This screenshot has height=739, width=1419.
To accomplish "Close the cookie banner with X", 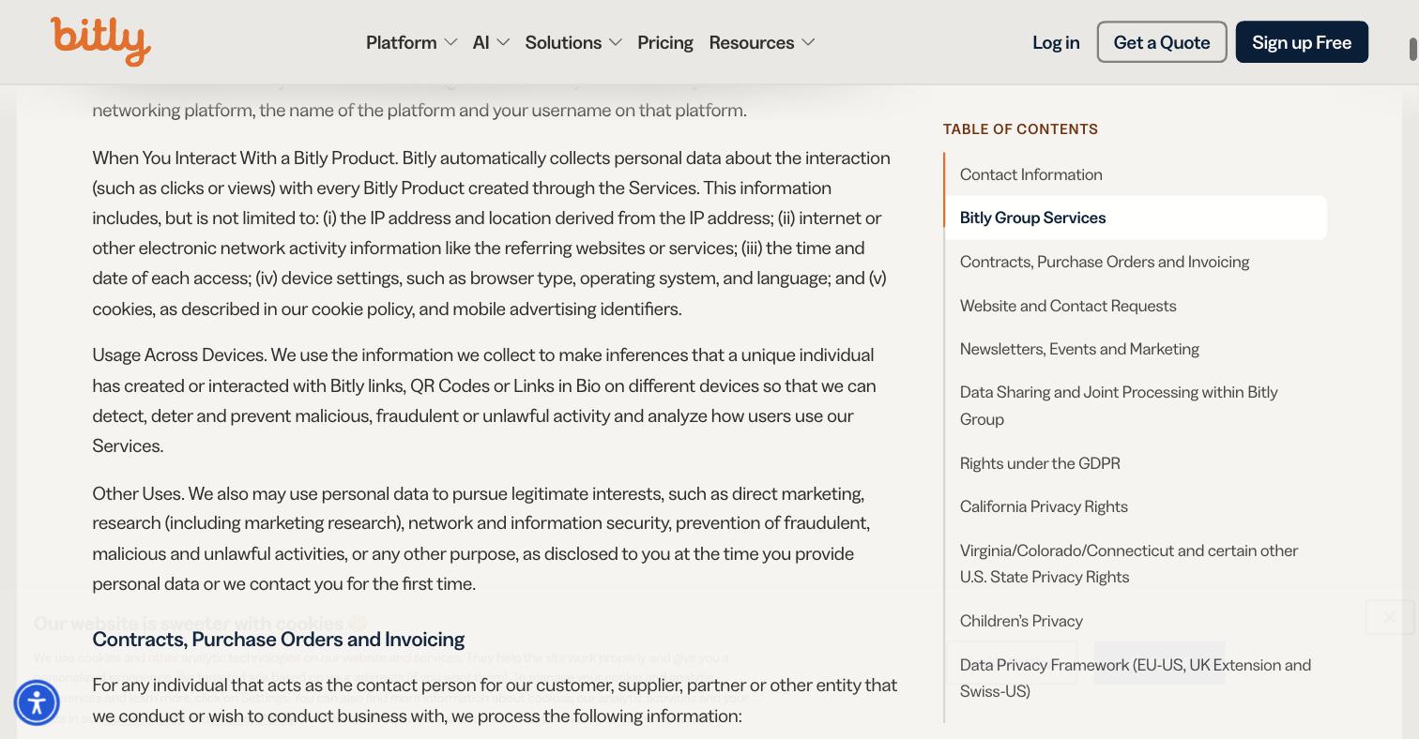I will [x=1389, y=617].
